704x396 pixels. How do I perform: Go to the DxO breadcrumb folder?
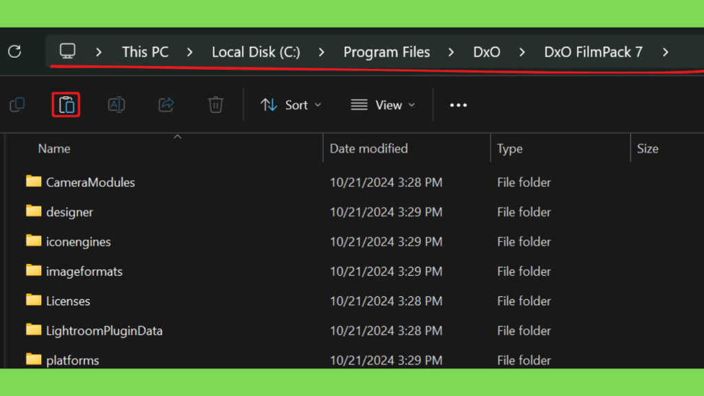pos(487,52)
